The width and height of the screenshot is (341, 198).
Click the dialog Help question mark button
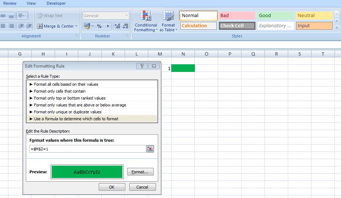coord(142,66)
